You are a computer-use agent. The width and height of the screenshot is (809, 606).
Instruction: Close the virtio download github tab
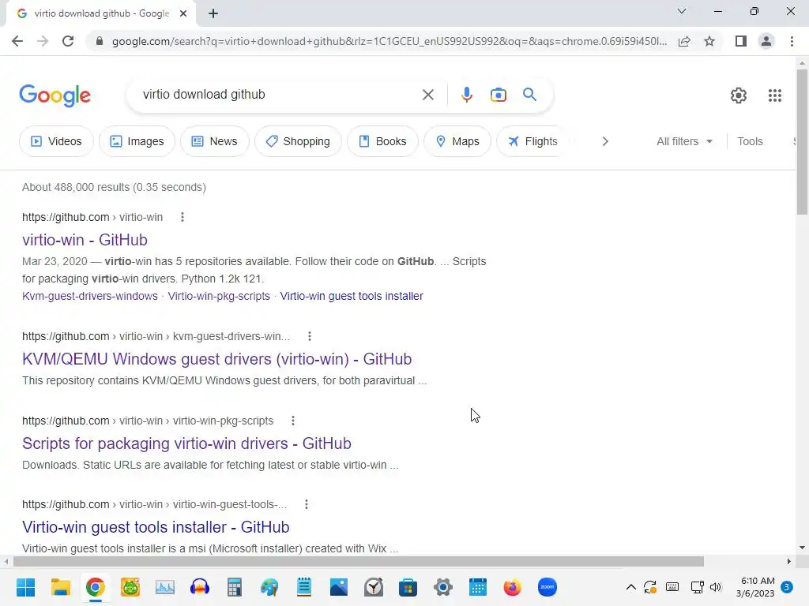click(183, 13)
